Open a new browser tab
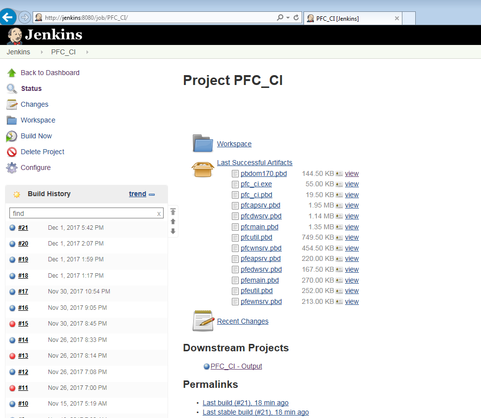The width and height of the screenshot is (481, 418). tap(409, 18)
